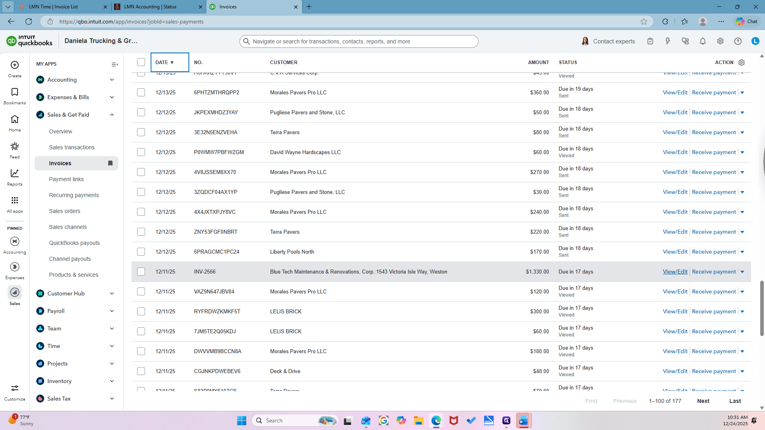Check invoice 3E32N5ENZVEHA row
Image resolution: width=765 pixels, height=430 pixels.
pyautogui.click(x=141, y=132)
